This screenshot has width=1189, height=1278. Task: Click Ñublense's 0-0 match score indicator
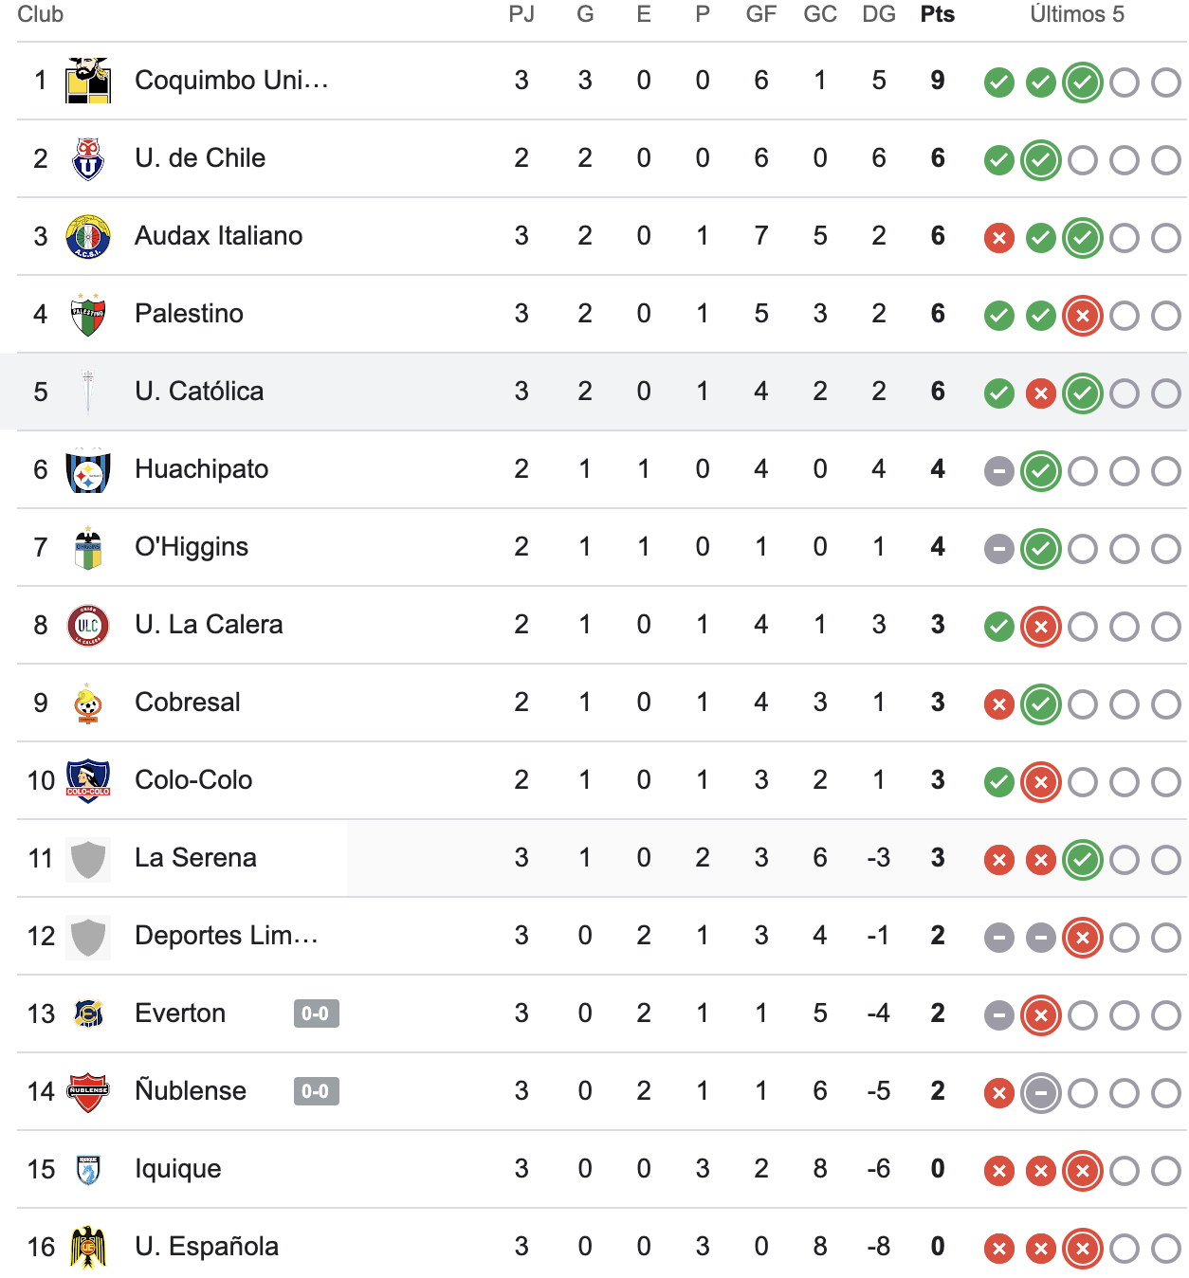pos(316,1091)
